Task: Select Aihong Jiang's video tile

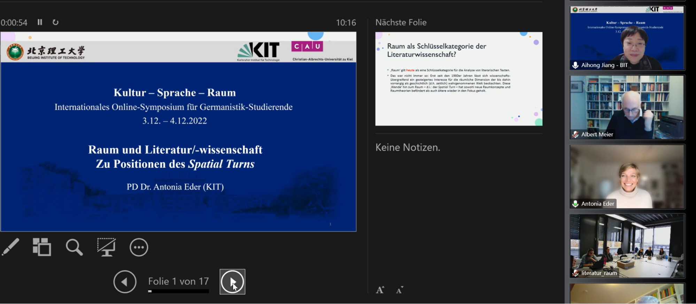Action: pos(627,38)
